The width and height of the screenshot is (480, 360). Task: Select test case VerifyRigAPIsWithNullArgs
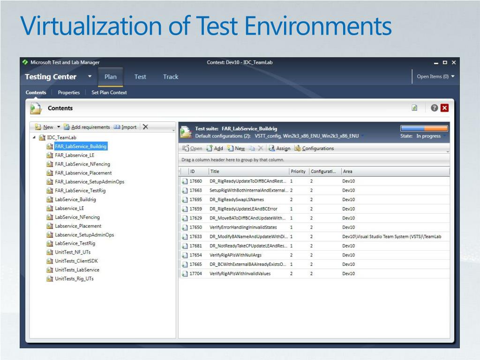pos(314,255)
